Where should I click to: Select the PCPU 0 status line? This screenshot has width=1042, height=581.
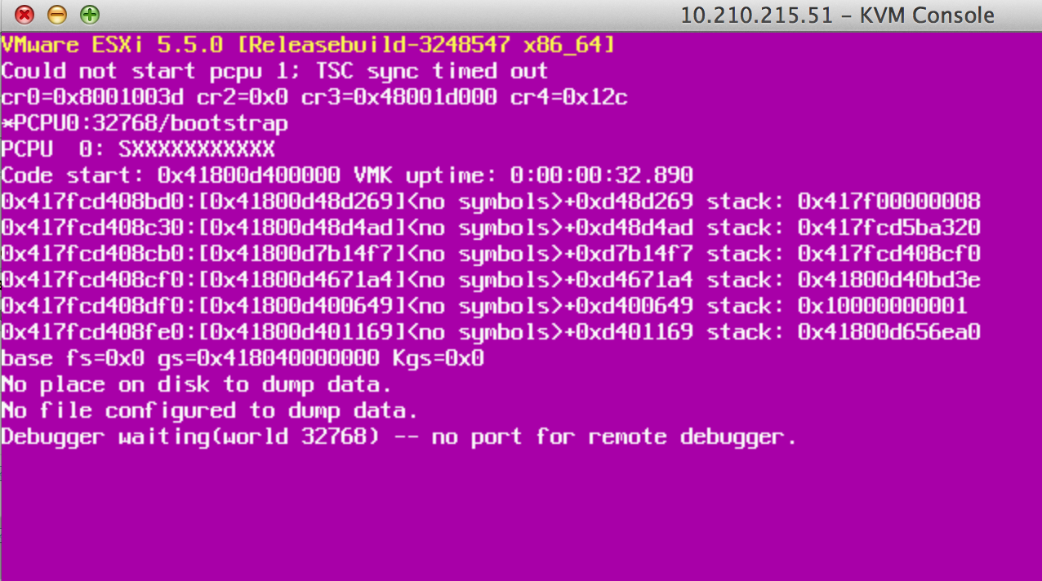pos(137,149)
